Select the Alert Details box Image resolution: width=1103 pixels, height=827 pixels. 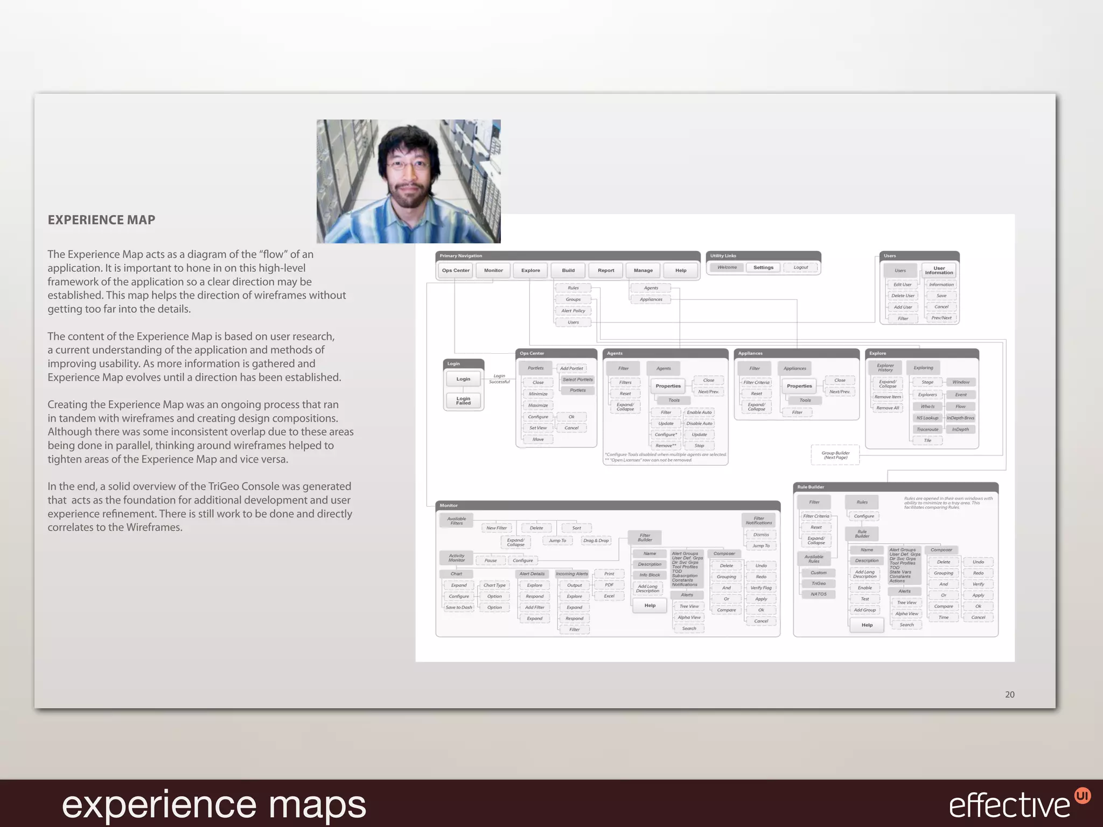[532, 574]
